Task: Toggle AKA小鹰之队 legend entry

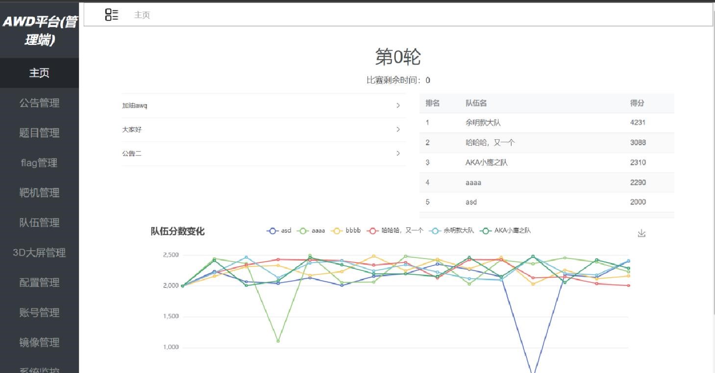Action: pos(506,231)
